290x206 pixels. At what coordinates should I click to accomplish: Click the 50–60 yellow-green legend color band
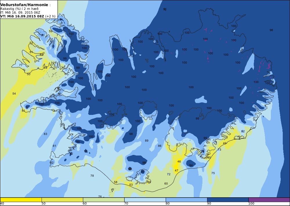(62, 200)
